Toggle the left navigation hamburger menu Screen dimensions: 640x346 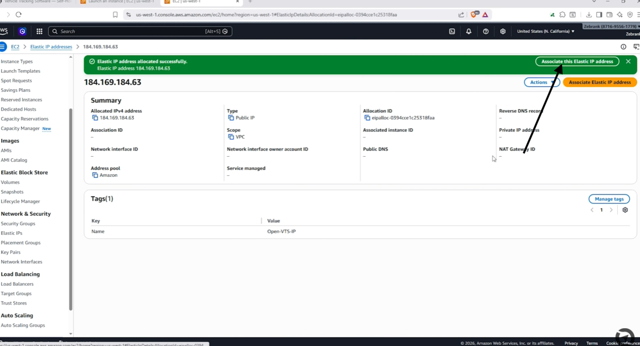(x=2, y=47)
